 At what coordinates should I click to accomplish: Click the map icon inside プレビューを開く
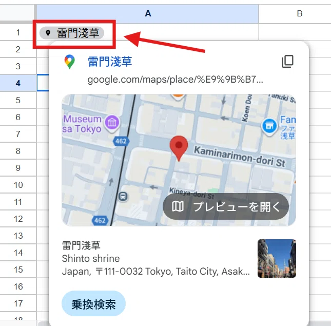point(178,206)
